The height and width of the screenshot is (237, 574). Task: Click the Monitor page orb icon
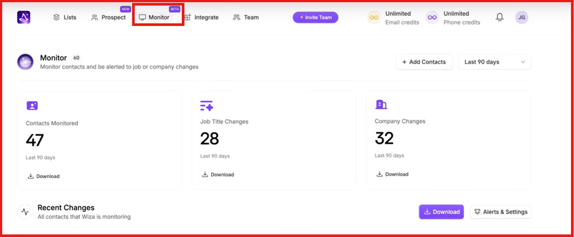coord(25,62)
